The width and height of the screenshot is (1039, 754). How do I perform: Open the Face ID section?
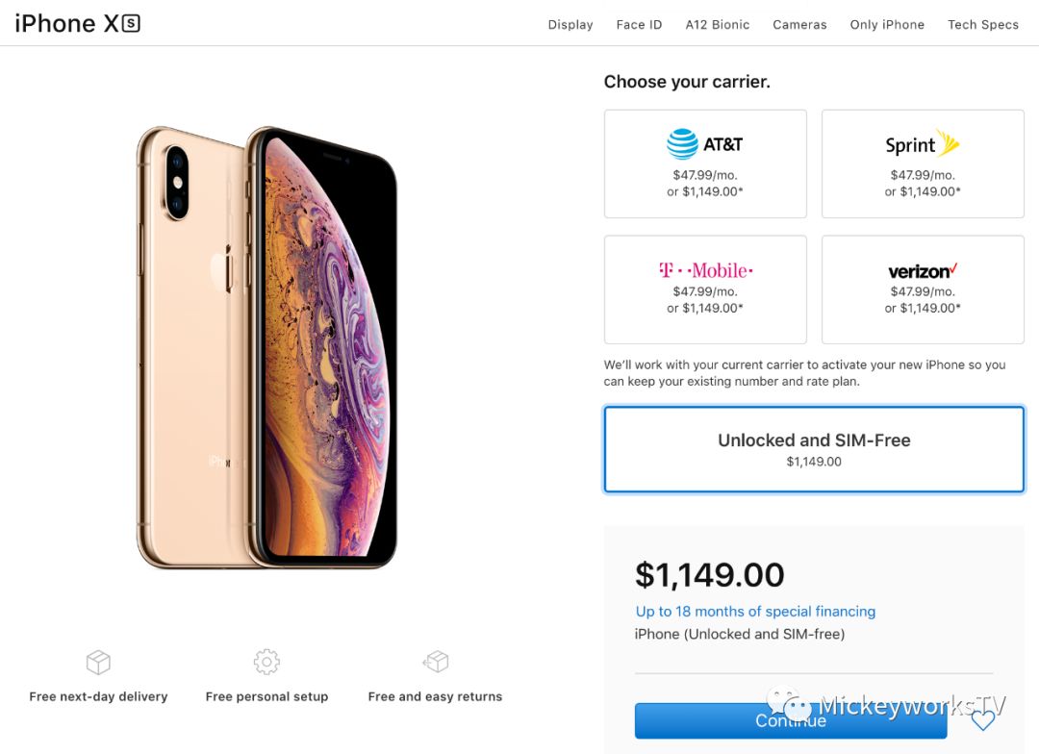(639, 24)
